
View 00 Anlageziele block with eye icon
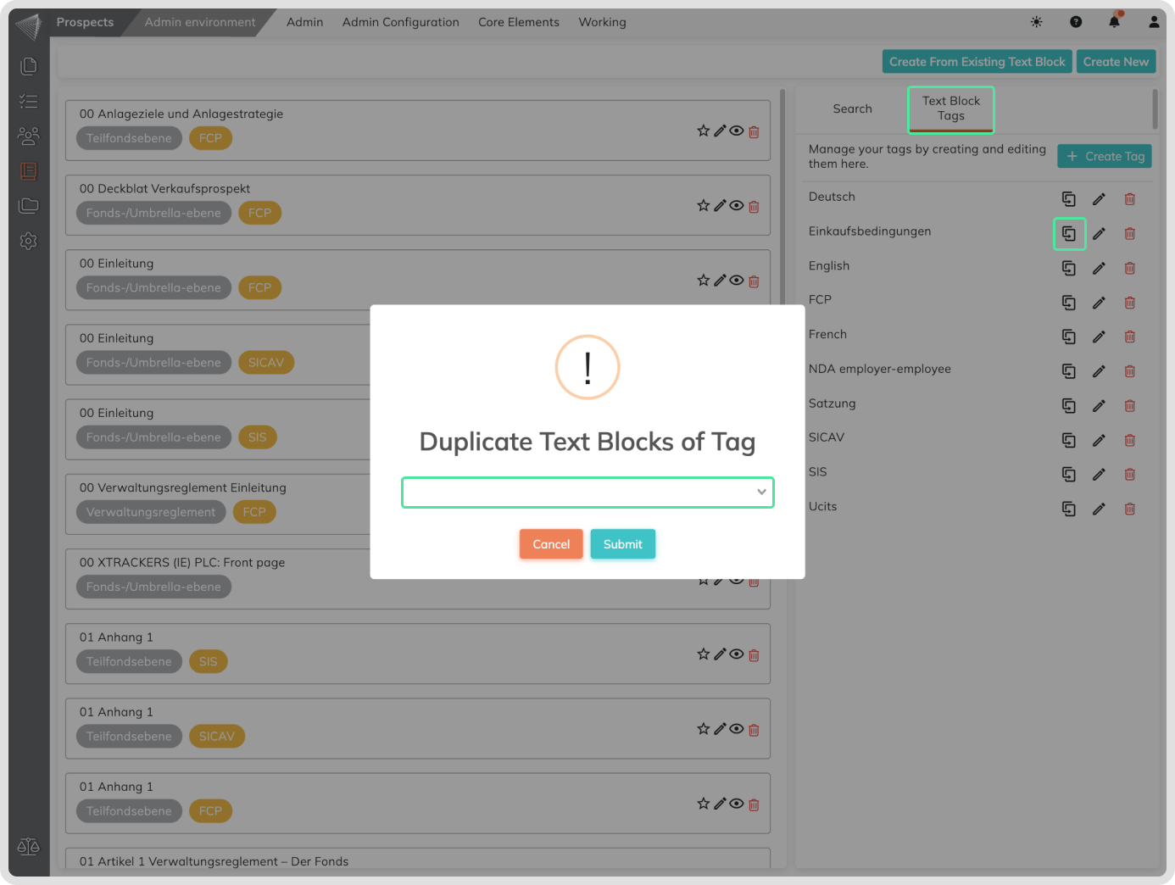coord(737,131)
